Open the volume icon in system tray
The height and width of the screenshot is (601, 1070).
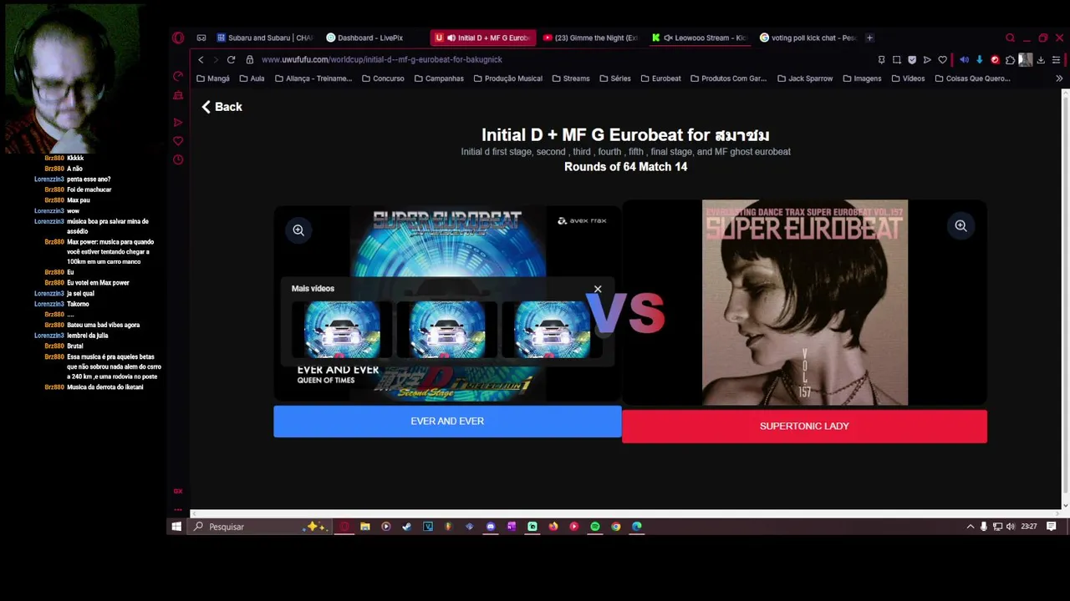[x=1011, y=527]
